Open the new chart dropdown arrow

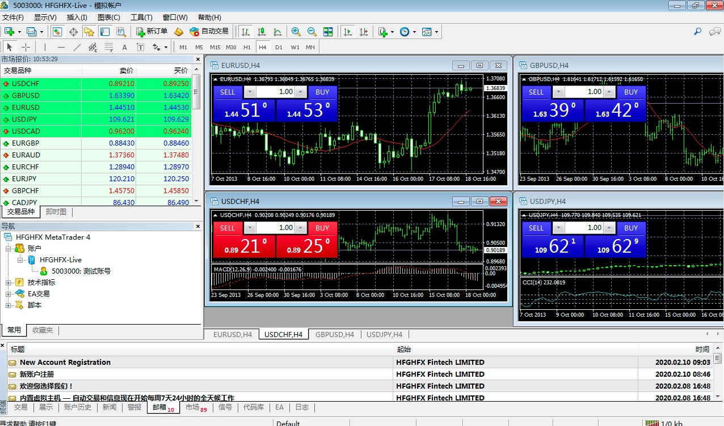(x=19, y=32)
